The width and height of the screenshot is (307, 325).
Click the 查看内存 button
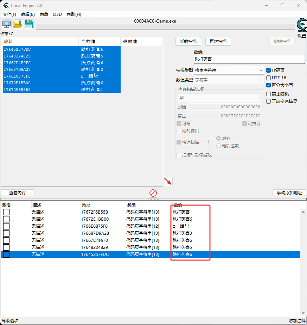coord(18,193)
